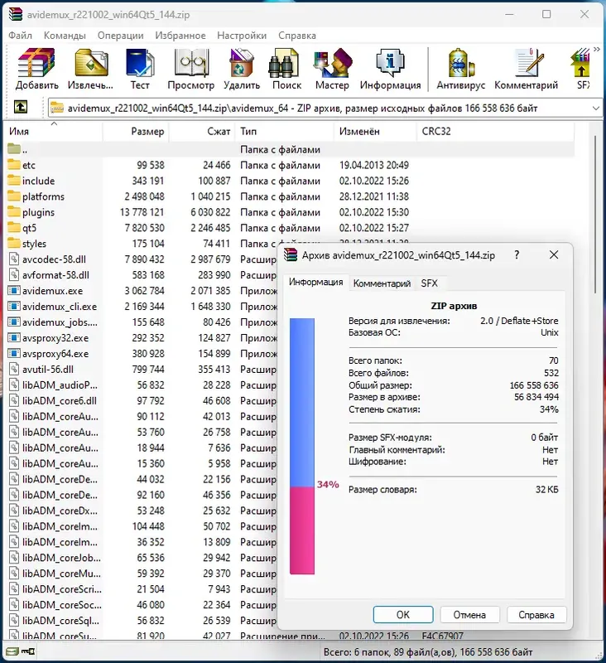The image size is (606, 663).
Task: Select the libADM_coreSql... file
Action: pos(142,620)
